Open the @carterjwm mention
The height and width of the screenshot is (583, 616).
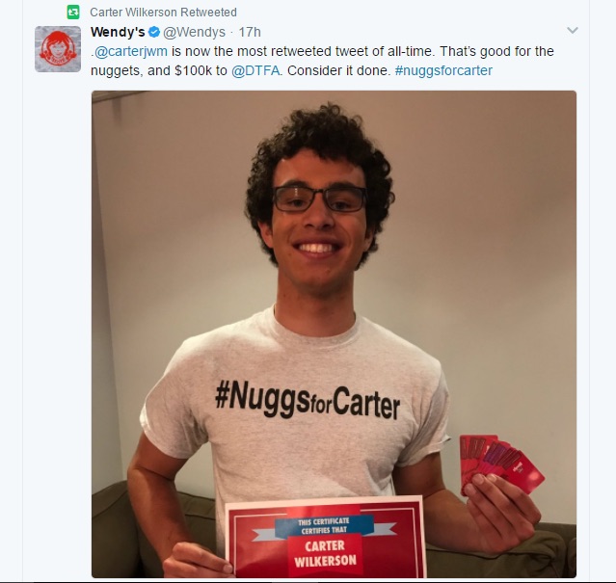[x=131, y=51]
